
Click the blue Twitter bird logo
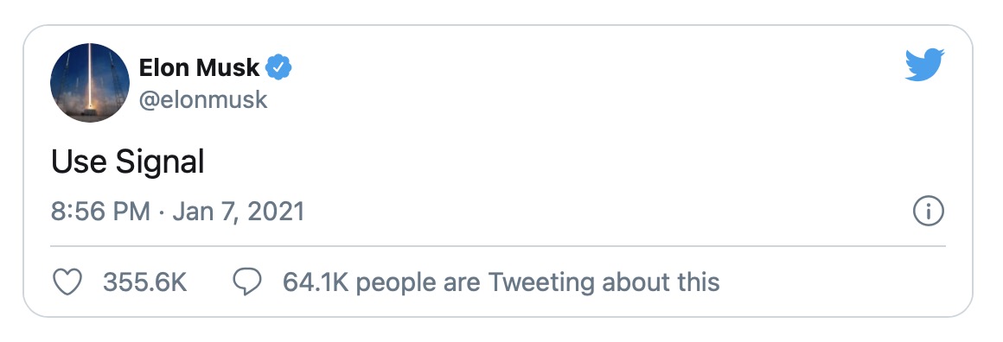tap(924, 65)
